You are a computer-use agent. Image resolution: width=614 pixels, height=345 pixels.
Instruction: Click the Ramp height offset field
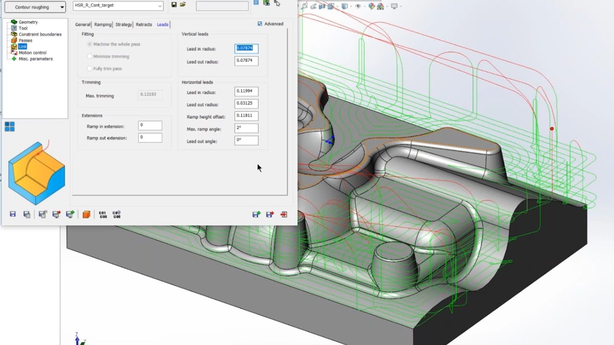click(247, 116)
